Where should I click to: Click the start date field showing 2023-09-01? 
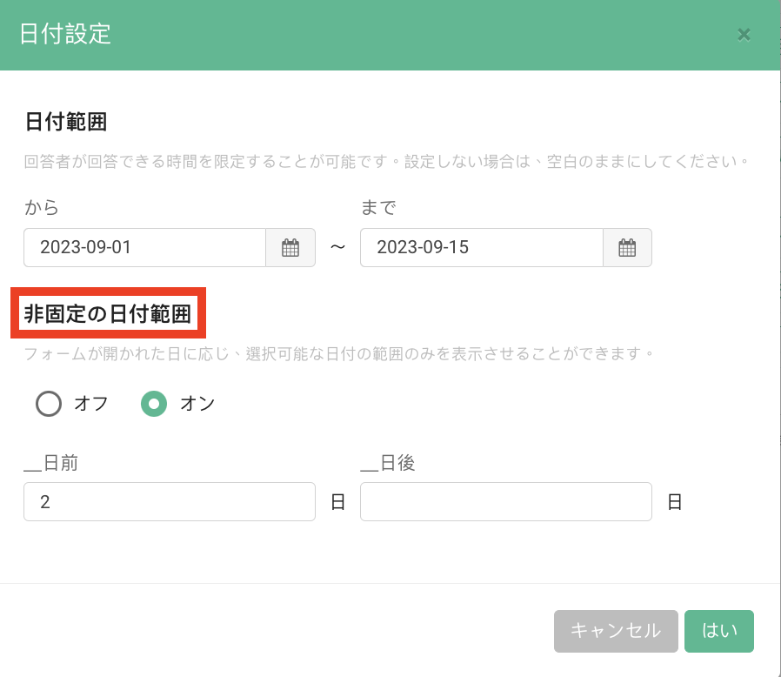click(x=145, y=248)
